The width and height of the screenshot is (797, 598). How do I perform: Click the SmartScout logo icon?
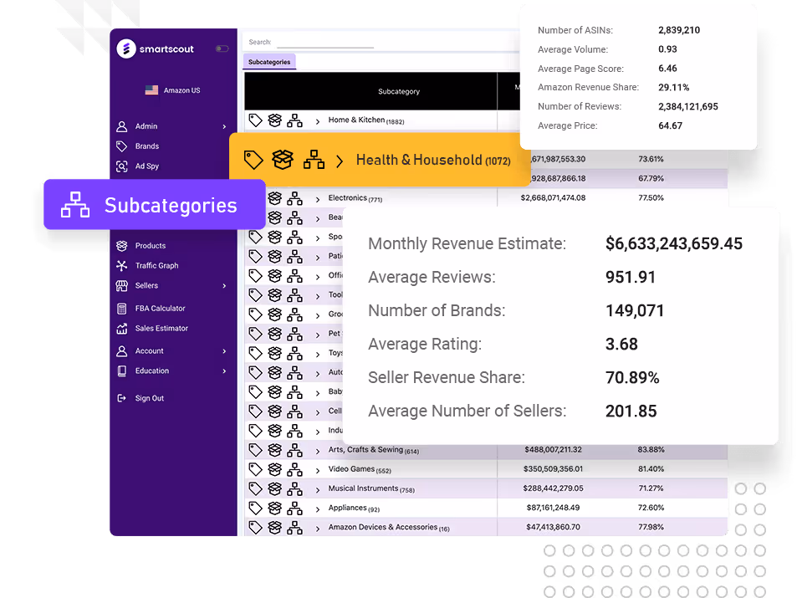[x=126, y=49]
